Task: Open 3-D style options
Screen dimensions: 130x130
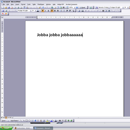Action: 71,121
